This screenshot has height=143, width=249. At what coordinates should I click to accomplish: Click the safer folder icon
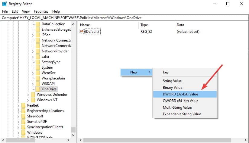(38, 57)
